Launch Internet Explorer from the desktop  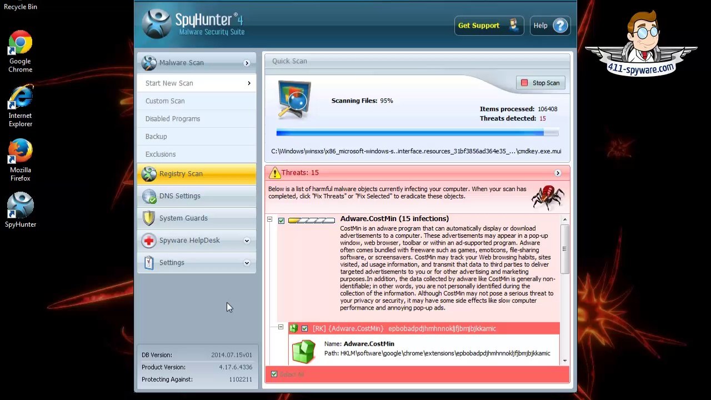click(x=21, y=106)
